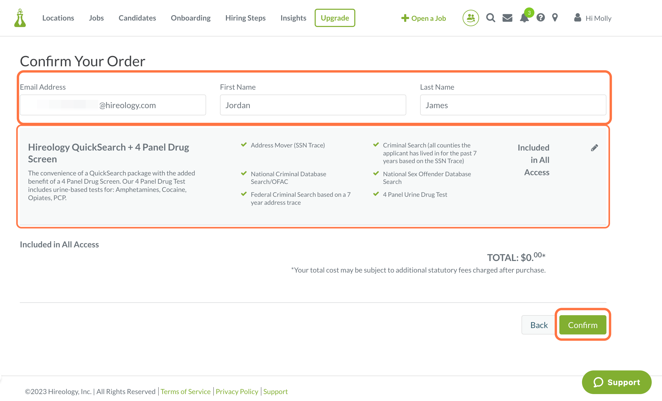Click 'Criminal Search (all counties' item
Screen dimensions: 662x401
point(430,153)
